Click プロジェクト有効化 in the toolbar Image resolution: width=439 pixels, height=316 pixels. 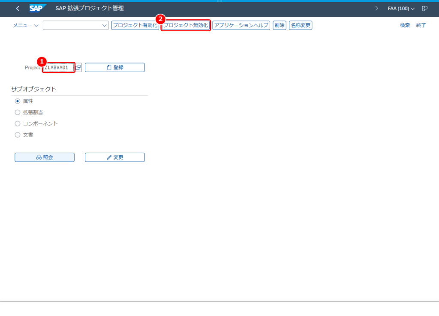[x=135, y=25]
